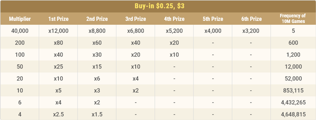The width and height of the screenshot is (316, 120).
Task: Select the 40,000 multiplier cell
Action: click(20, 31)
